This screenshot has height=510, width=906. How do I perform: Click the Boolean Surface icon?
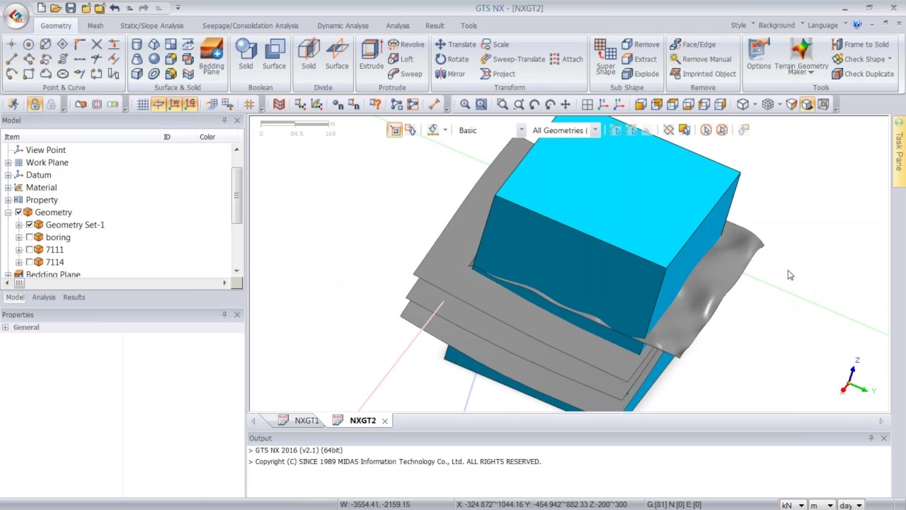[274, 55]
